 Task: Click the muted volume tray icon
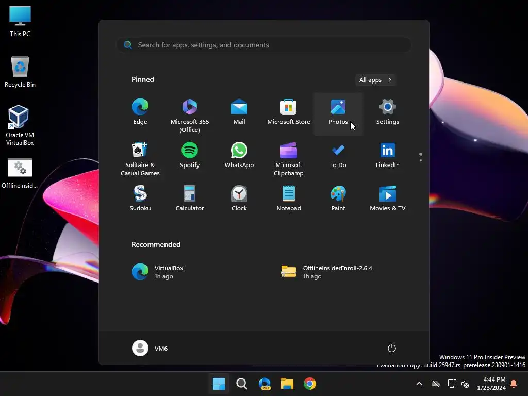pos(465,384)
